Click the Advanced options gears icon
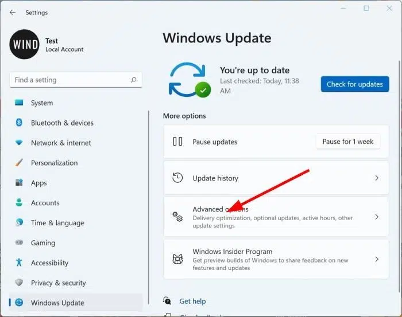402x317 pixels. pyautogui.click(x=177, y=217)
